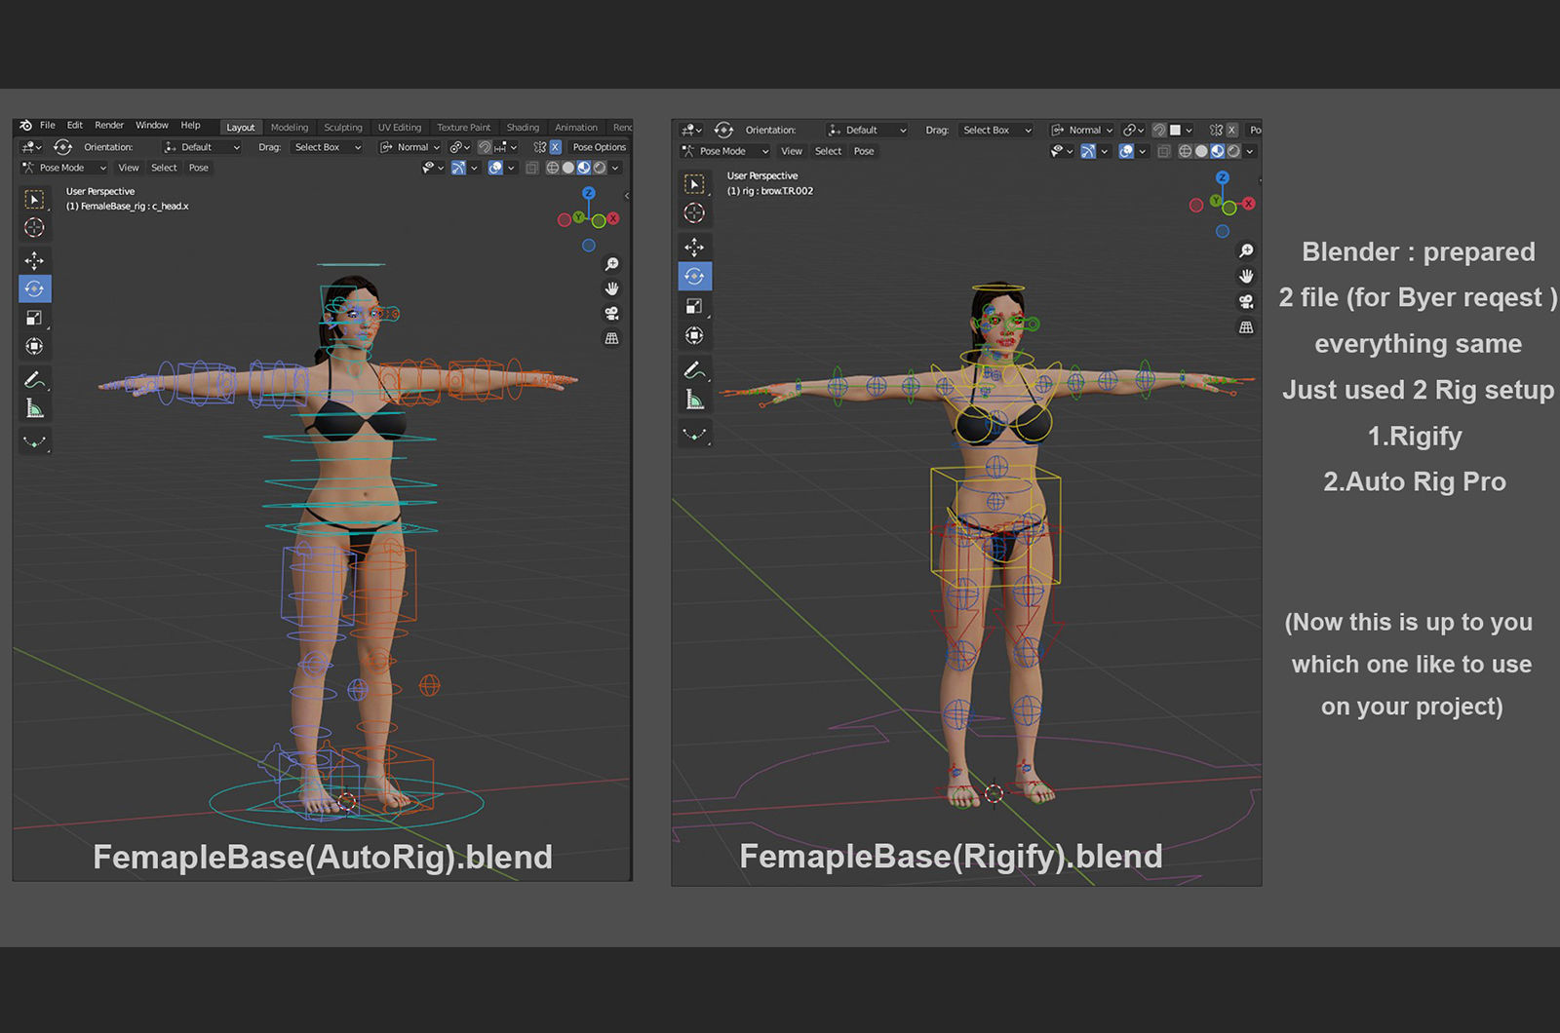This screenshot has height=1033, width=1560.
Task: Select the Transform tool in AutoRig window
Action: 34,346
